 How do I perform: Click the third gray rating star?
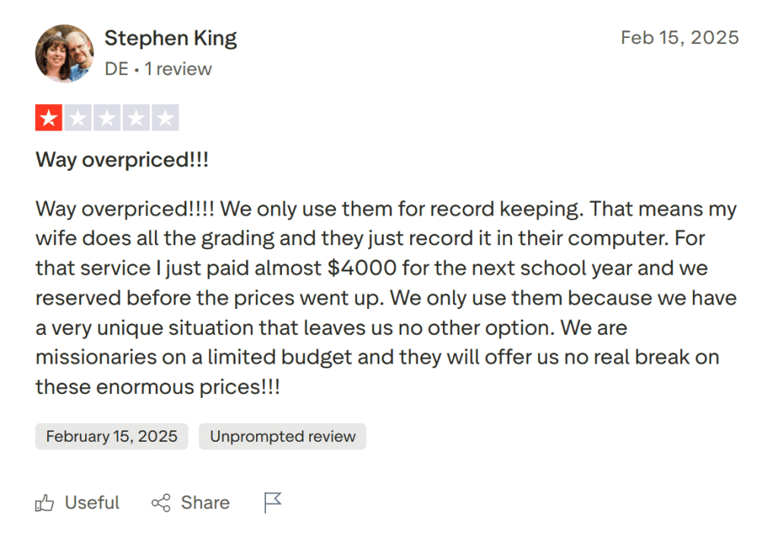pyautogui.click(x=107, y=118)
